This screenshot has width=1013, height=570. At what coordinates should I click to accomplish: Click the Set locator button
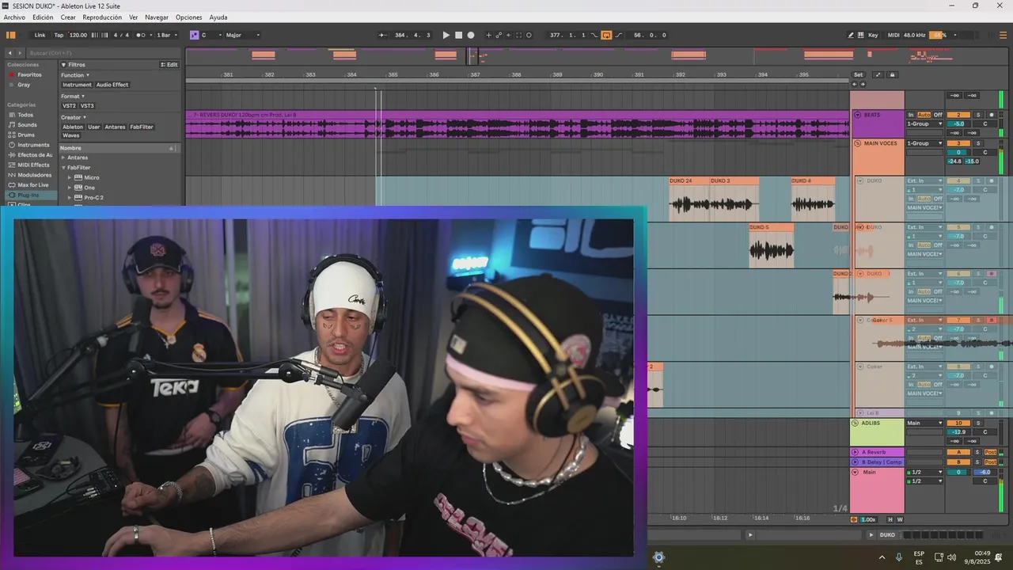tap(858, 74)
